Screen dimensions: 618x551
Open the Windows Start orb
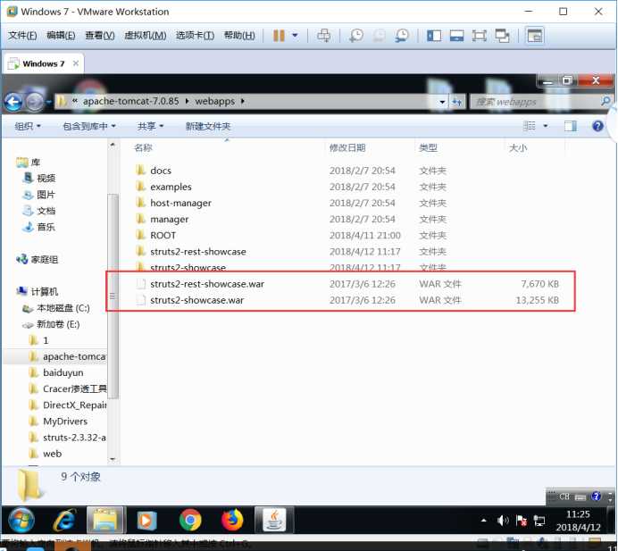coord(21,521)
